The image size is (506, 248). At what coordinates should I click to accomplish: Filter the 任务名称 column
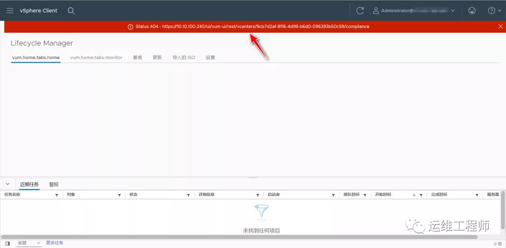pos(57,195)
